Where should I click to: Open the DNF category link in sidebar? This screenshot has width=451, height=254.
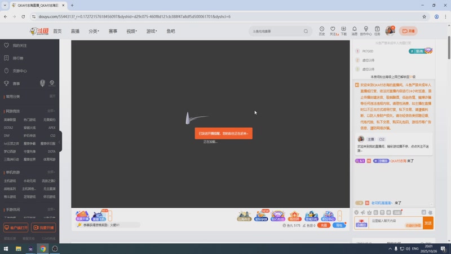click(7, 135)
